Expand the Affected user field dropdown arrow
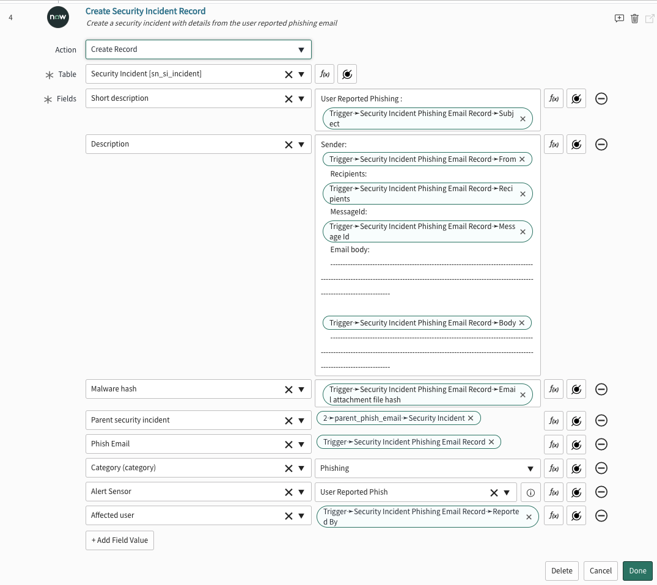This screenshot has height=585, width=657. click(301, 516)
